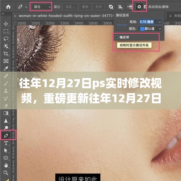This screenshot has width=181, height=181.
Task: Select the Lasso tool
Action: click(x=6, y=39)
